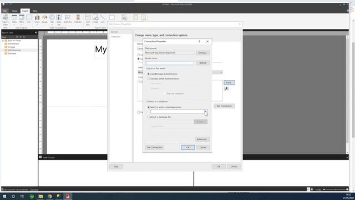Click Test Connection in Connection Properties dialog
355x200 pixels.
pos(154,147)
